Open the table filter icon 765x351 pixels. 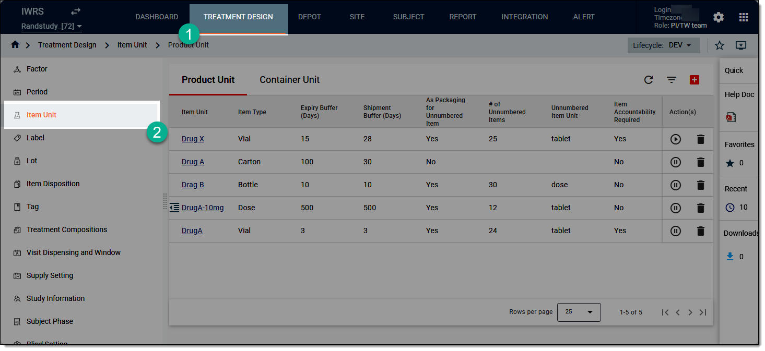(x=672, y=80)
